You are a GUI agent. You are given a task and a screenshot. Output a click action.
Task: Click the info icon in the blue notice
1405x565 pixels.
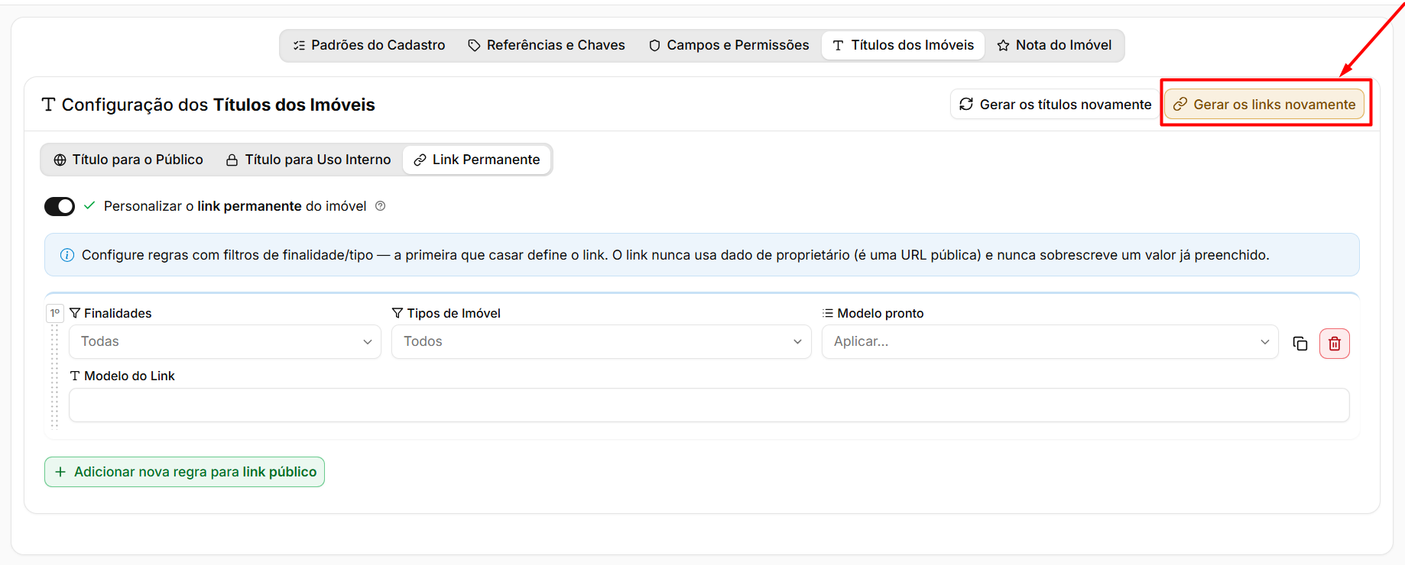pos(67,255)
